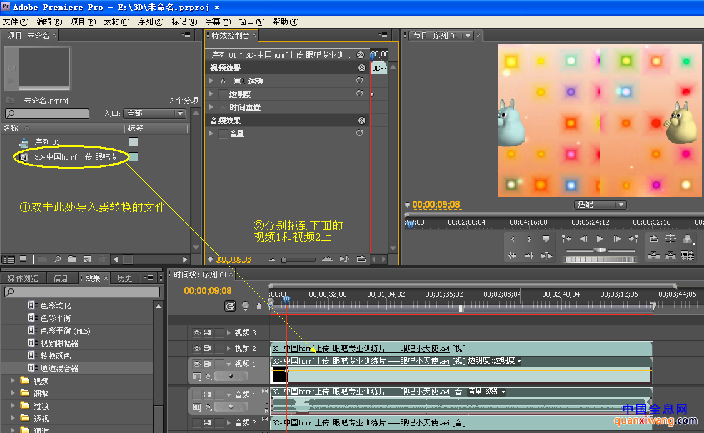Go to in point in program monitor

click(x=513, y=255)
